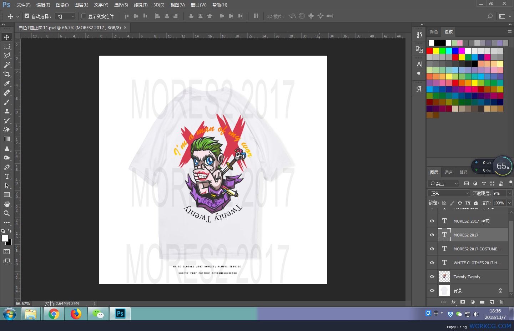Select the Brush tool

tap(7, 102)
